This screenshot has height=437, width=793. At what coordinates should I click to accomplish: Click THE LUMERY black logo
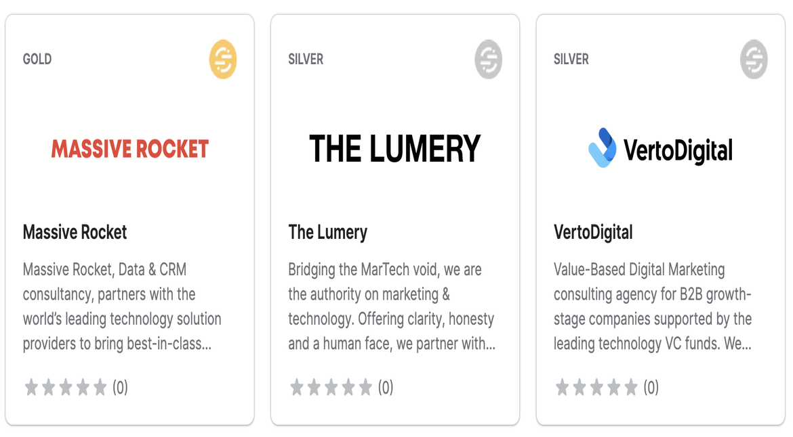pos(395,149)
